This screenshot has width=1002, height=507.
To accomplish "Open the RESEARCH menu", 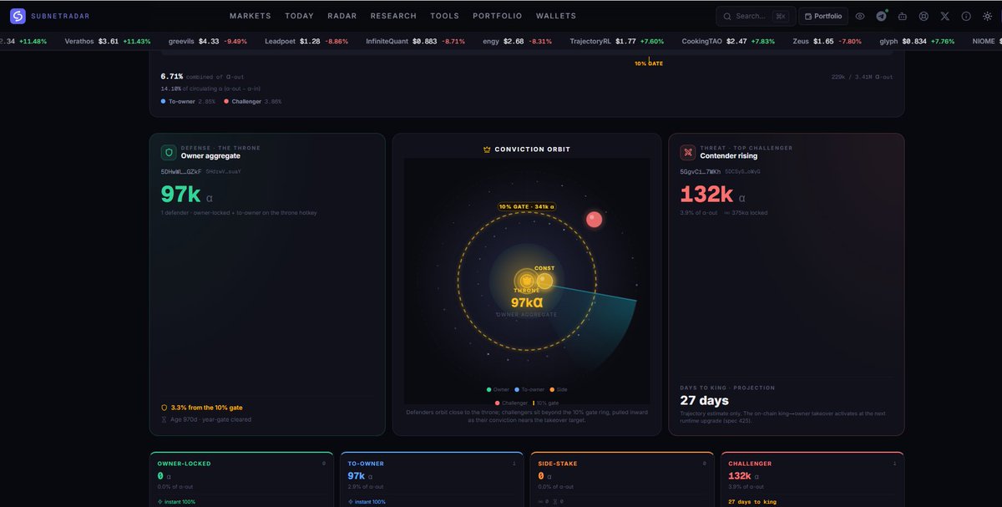I will [393, 16].
